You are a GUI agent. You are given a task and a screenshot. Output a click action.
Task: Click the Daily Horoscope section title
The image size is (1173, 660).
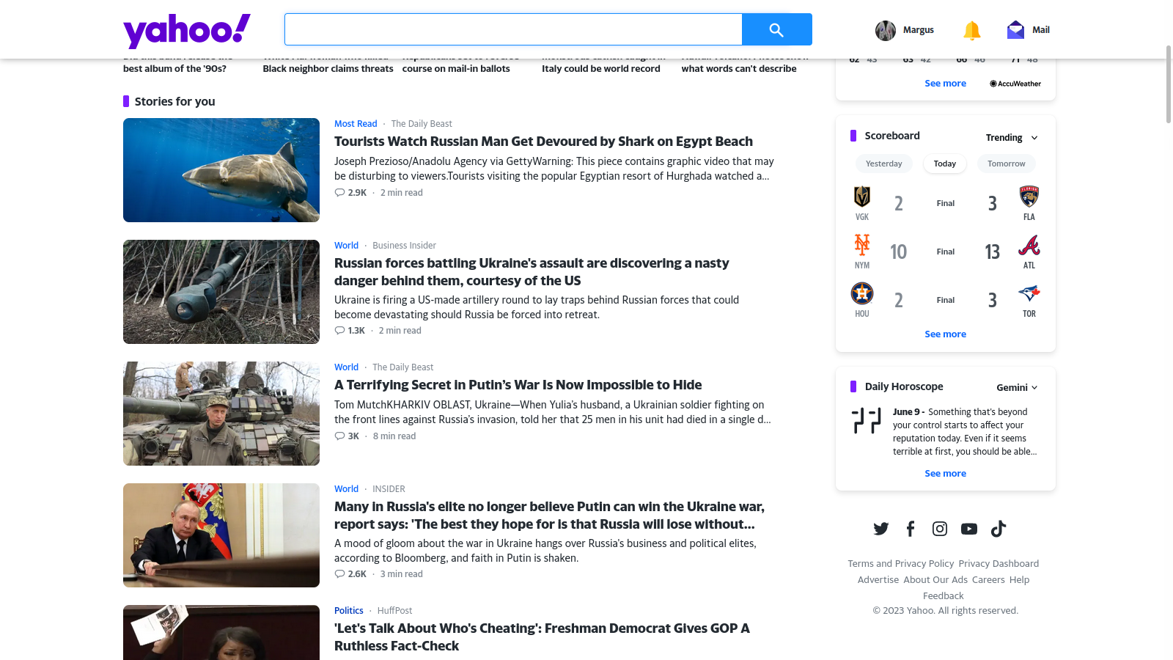point(904,386)
